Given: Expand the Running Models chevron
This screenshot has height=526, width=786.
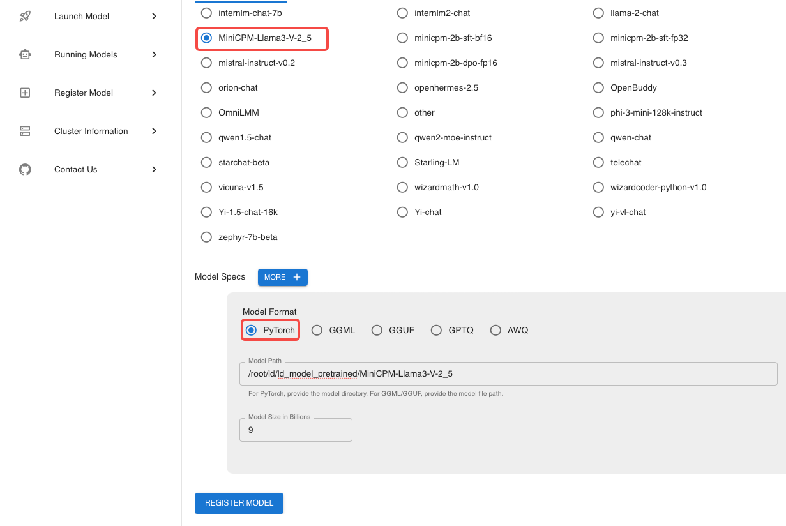Looking at the screenshot, I should (x=154, y=55).
